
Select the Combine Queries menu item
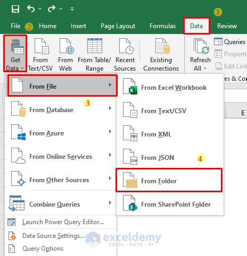[61, 204]
